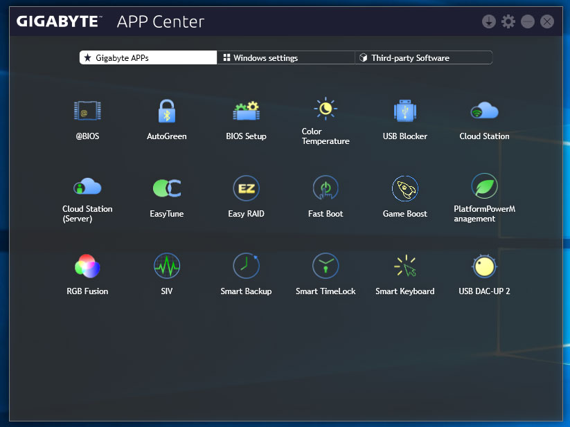Image resolution: width=570 pixels, height=427 pixels.
Task: Open the USB Blocker tool
Action: click(405, 111)
